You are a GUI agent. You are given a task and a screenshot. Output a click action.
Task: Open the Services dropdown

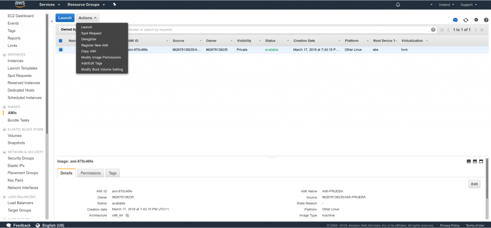[50, 5]
